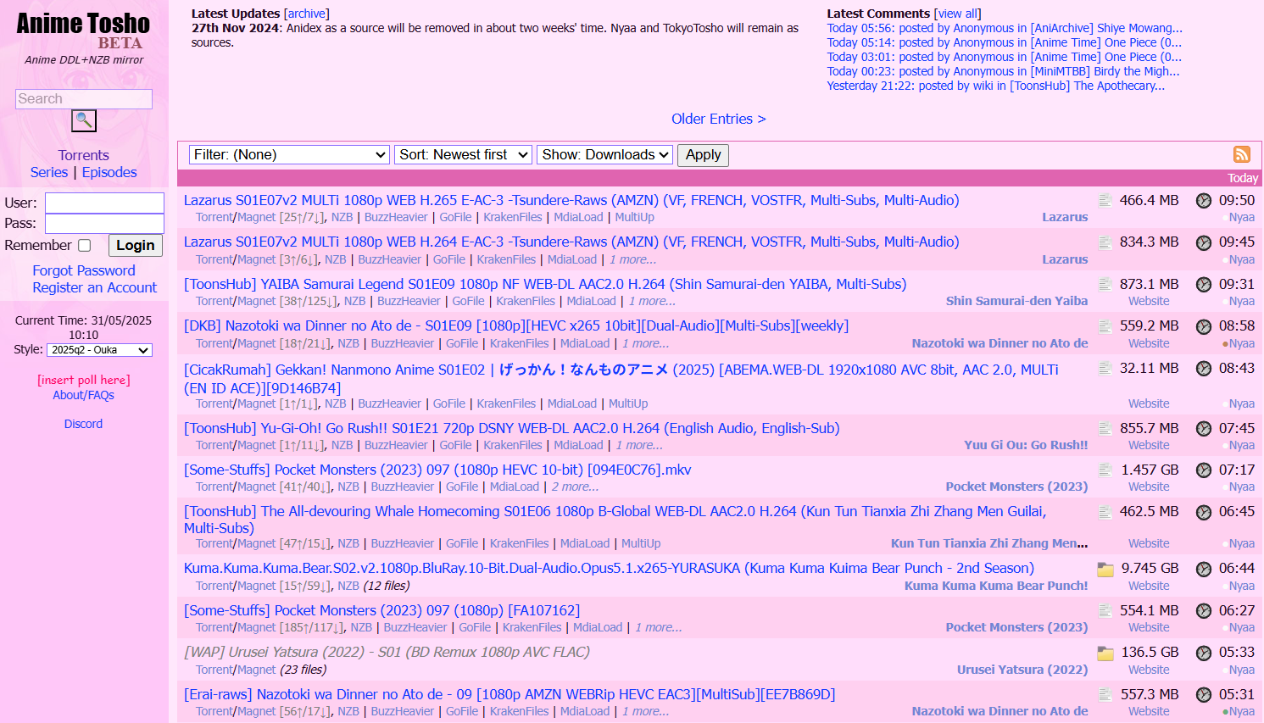Click clock icon next to 05:33
Viewport: 1264px width, 723px height.
click(x=1204, y=653)
